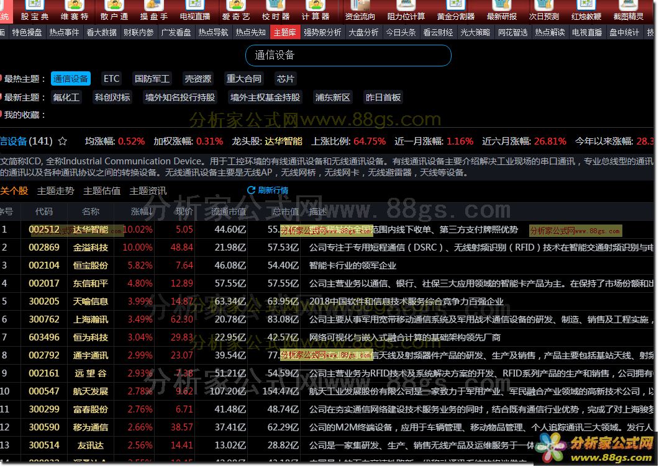Open 电视直播 icon in the top toolbar
This screenshot has height=467, width=659.
[194, 11]
